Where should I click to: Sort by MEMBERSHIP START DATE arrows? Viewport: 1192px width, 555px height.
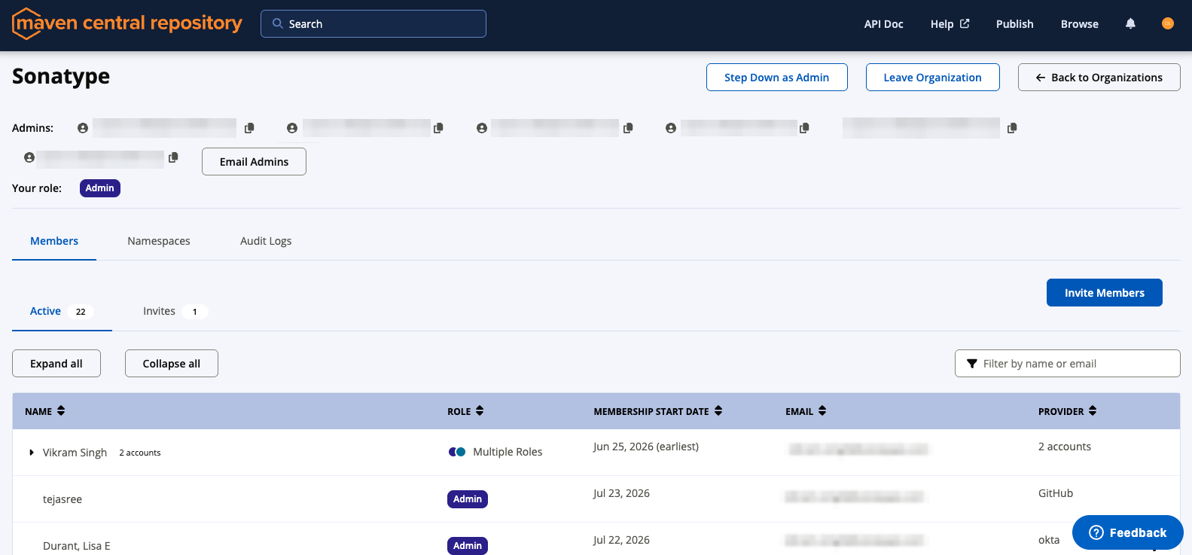pyautogui.click(x=718, y=410)
